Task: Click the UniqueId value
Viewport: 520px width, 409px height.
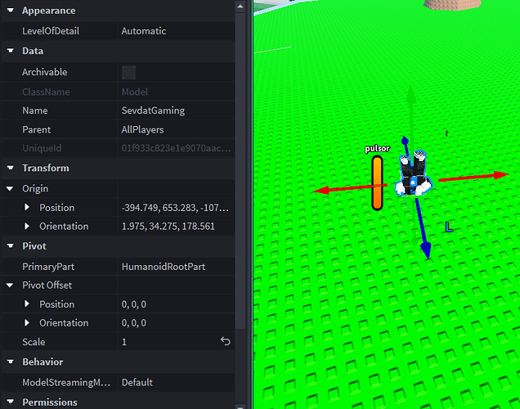Action: [x=176, y=148]
